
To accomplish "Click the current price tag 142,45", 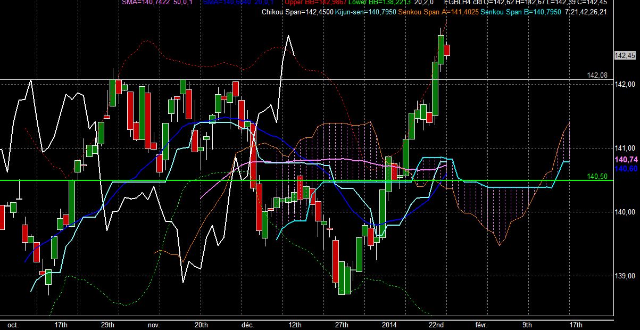I will 625,55.
